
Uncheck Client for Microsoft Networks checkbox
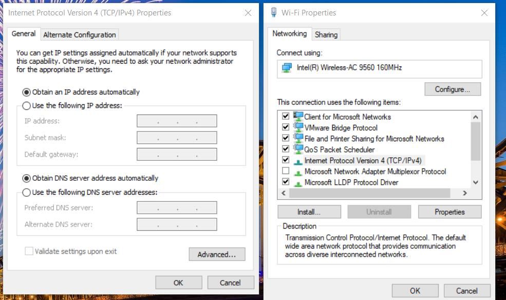click(286, 116)
